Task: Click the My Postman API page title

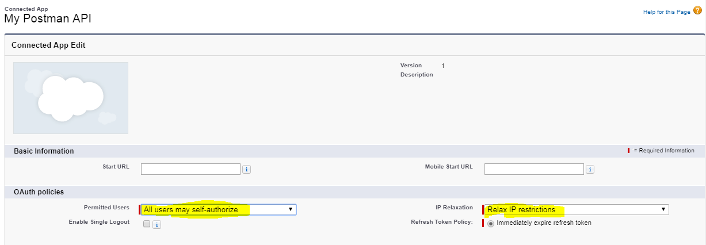Action: (48, 18)
